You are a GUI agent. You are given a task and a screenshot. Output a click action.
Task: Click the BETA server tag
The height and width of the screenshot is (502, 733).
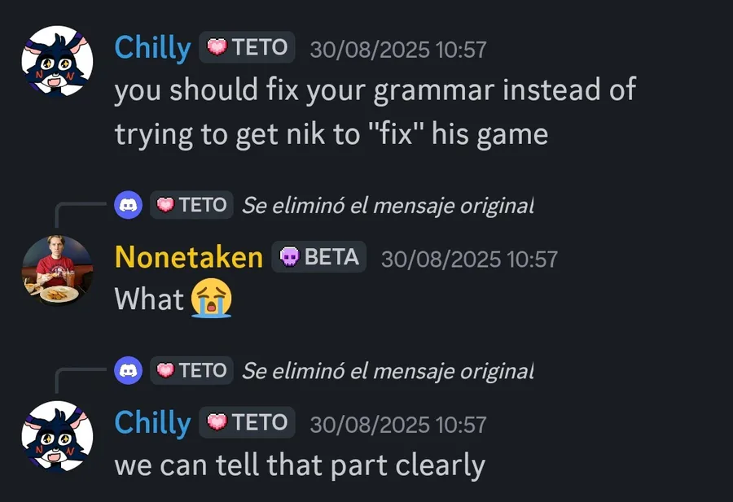[318, 256]
